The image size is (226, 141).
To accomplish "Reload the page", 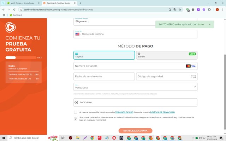I will 14,10.
